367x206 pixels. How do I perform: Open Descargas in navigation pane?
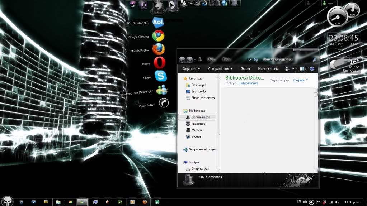point(196,85)
